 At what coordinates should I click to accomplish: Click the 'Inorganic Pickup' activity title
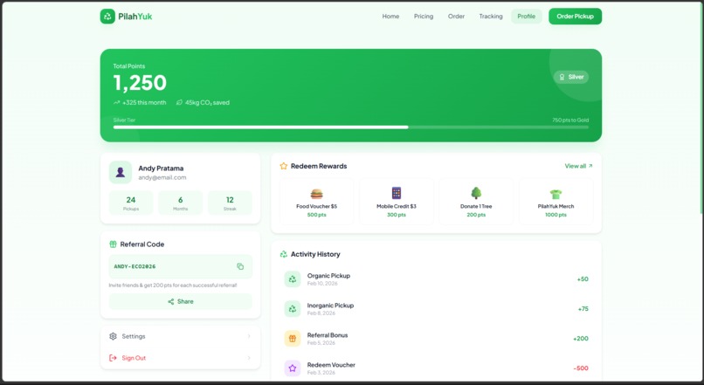click(330, 306)
